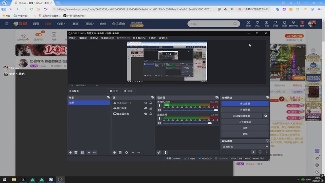Open Windows Start button on taskbar

click(4, 180)
